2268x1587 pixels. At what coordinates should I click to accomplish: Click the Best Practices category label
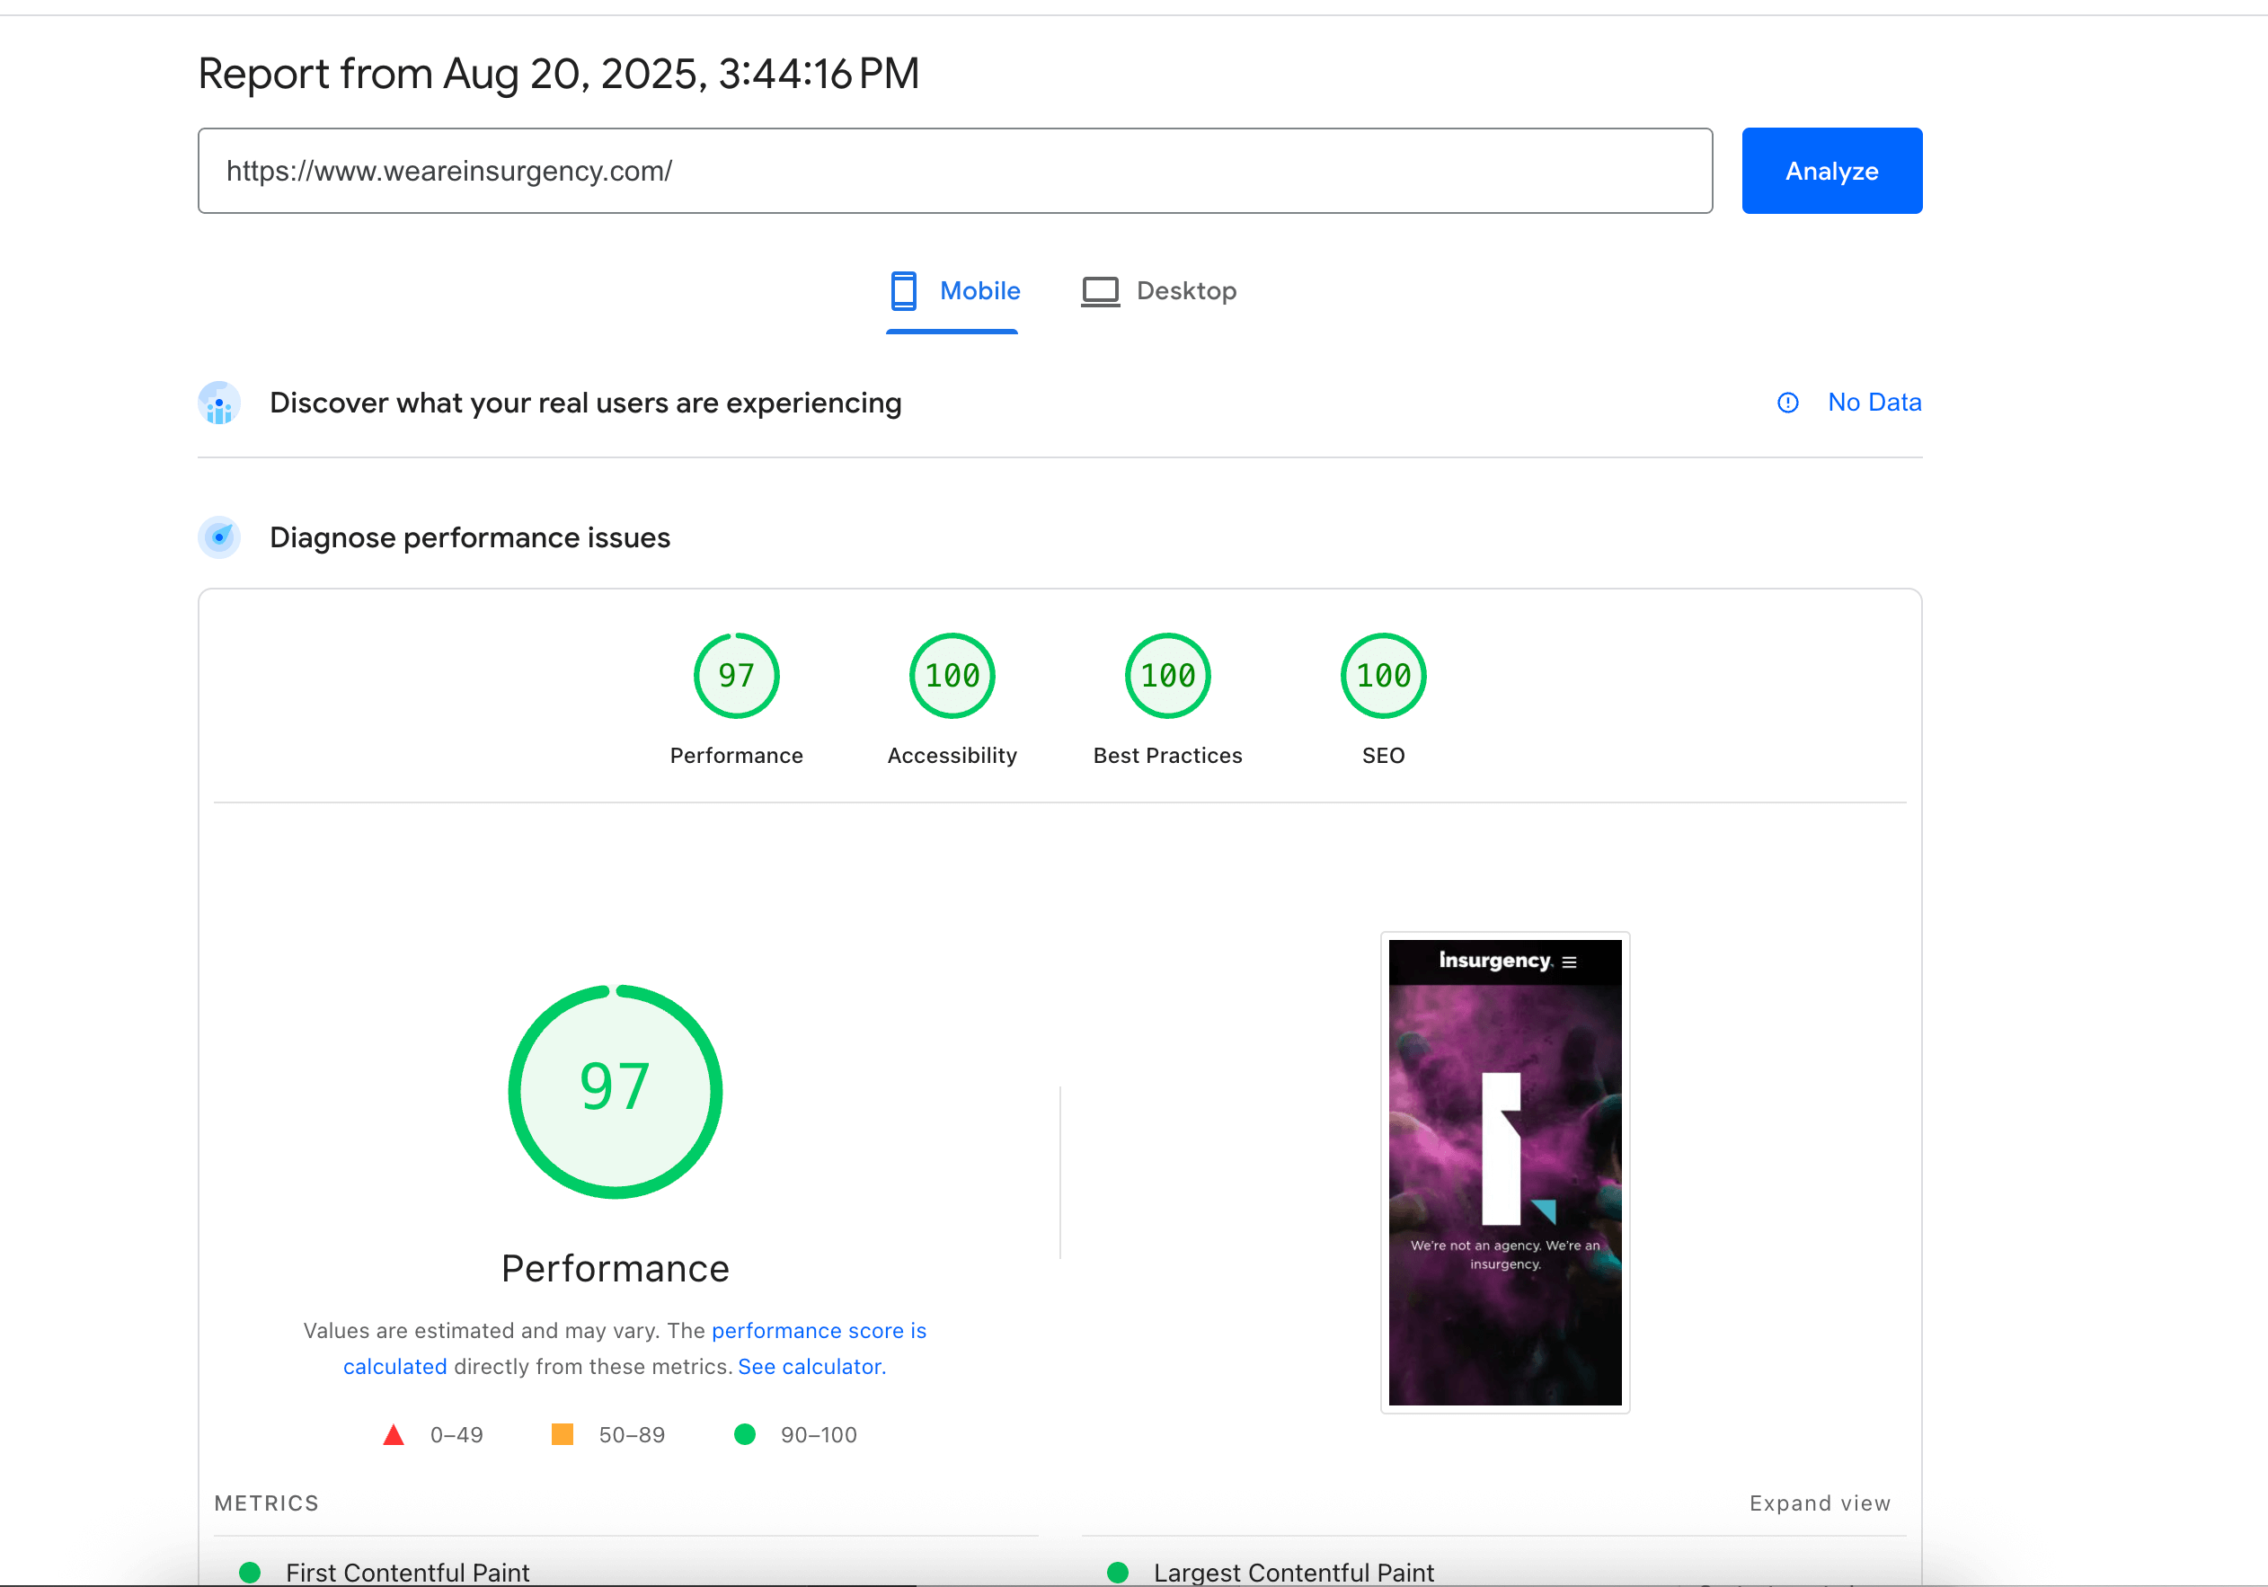pyautogui.click(x=1167, y=755)
